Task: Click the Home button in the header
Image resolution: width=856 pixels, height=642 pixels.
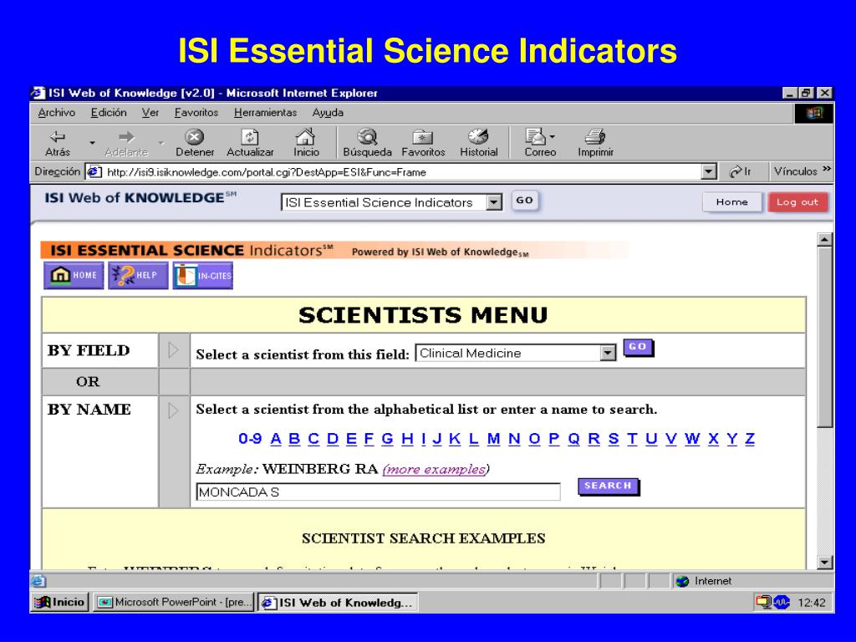Action: 731,202
